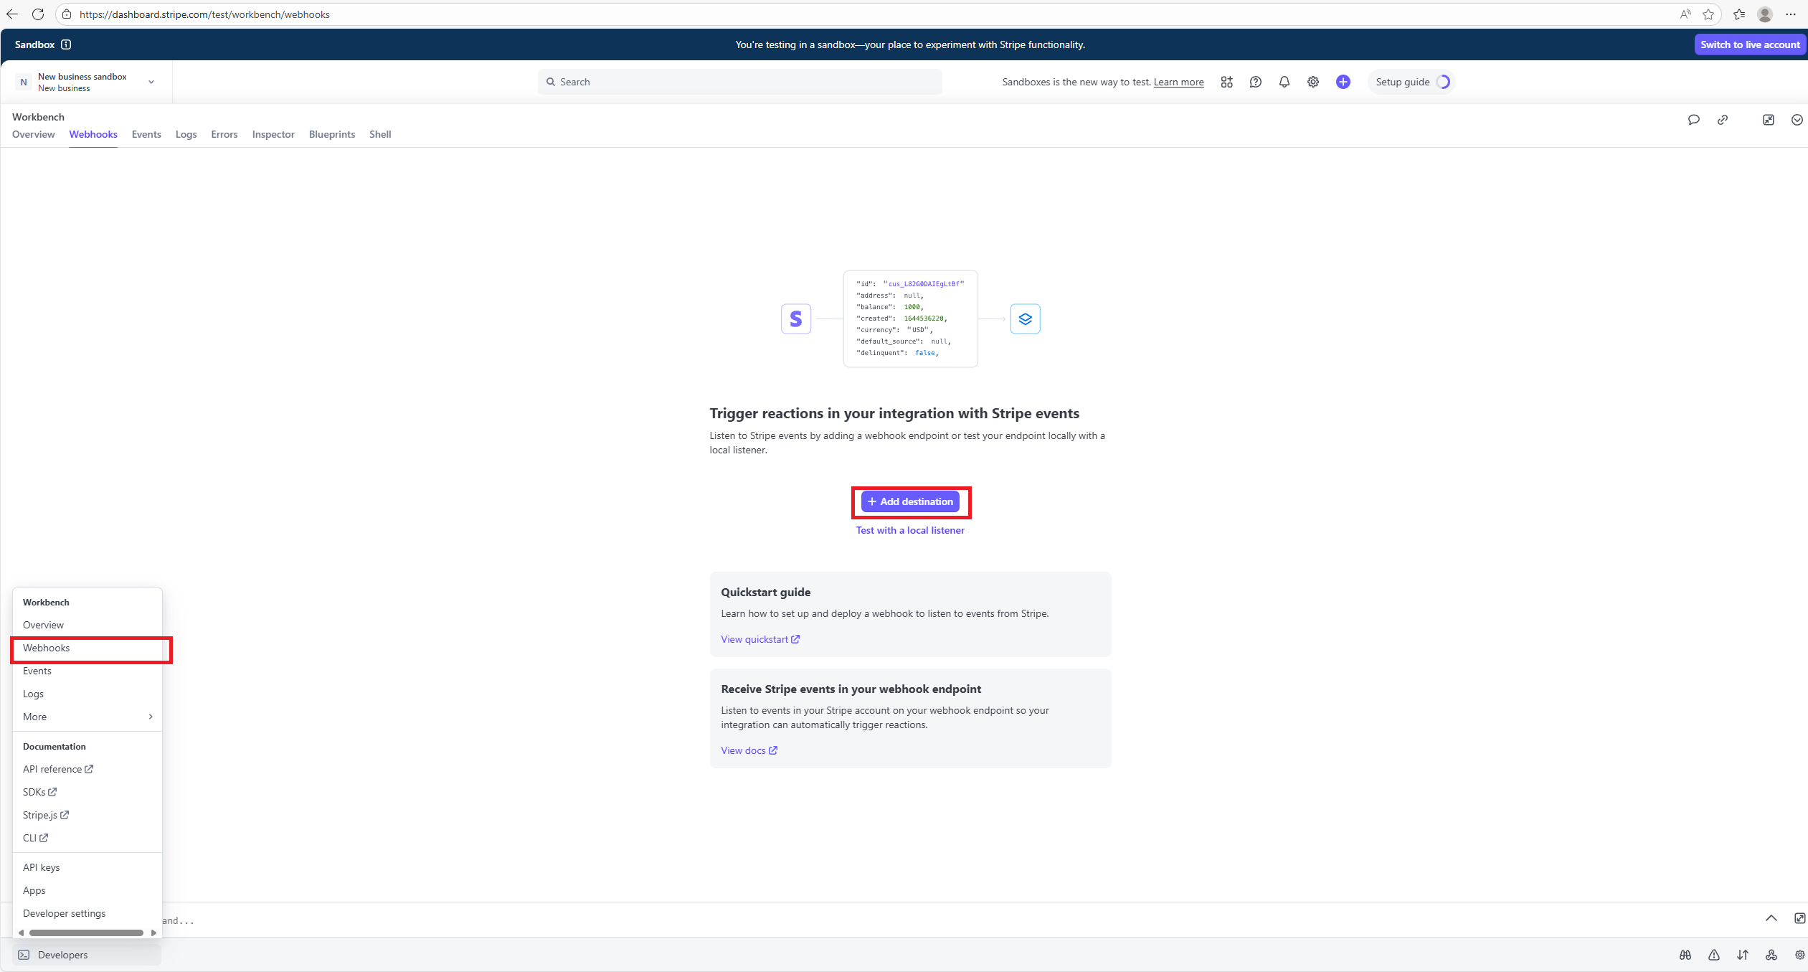The image size is (1808, 972).
Task: Expand the shell panel to full size
Action: (x=1799, y=918)
